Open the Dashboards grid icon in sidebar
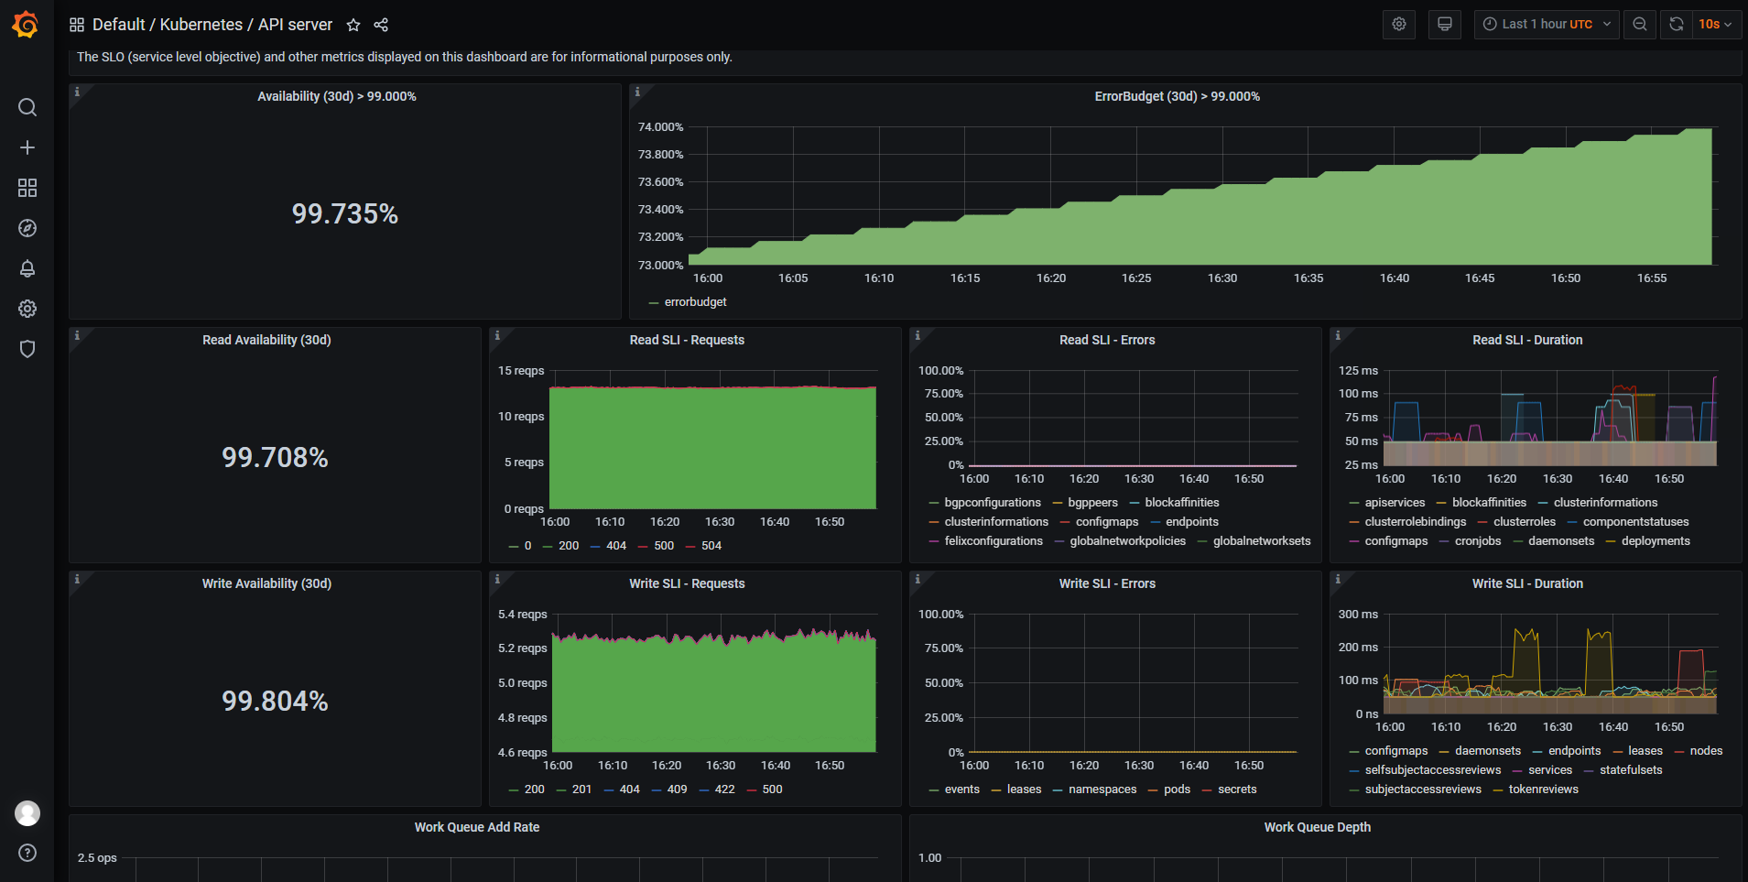This screenshot has height=882, width=1748. (x=27, y=188)
